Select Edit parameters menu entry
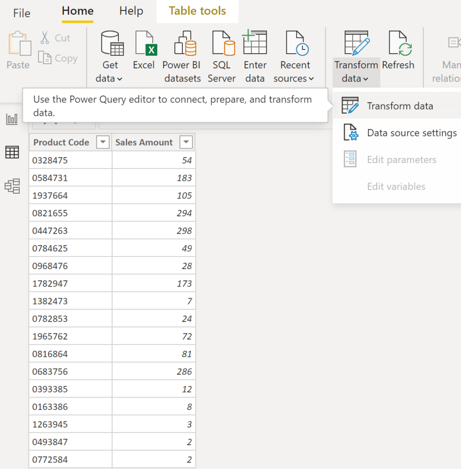The image size is (461, 469). (x=397, y=159)
